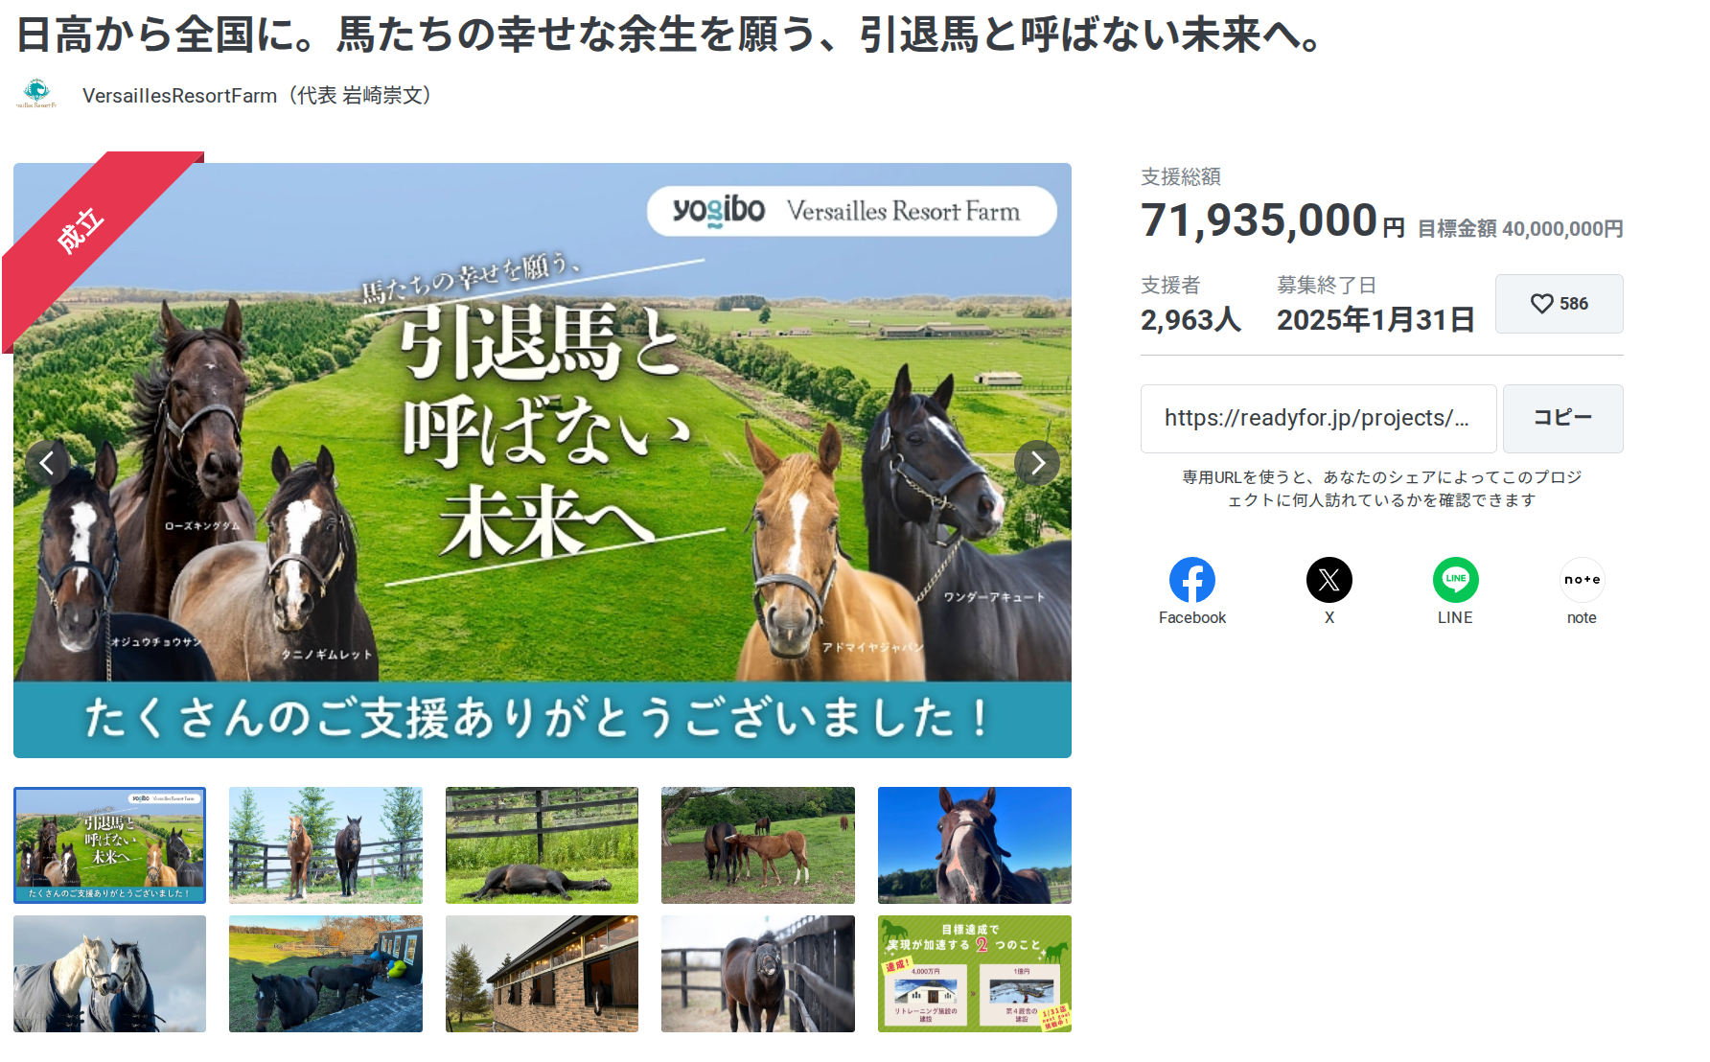
Task: Click the total amount 71,935,000円
Action: pos(1273,220)
